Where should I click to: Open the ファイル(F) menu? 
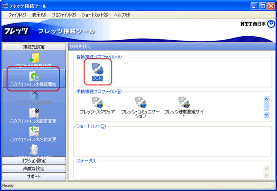[17, 15]
